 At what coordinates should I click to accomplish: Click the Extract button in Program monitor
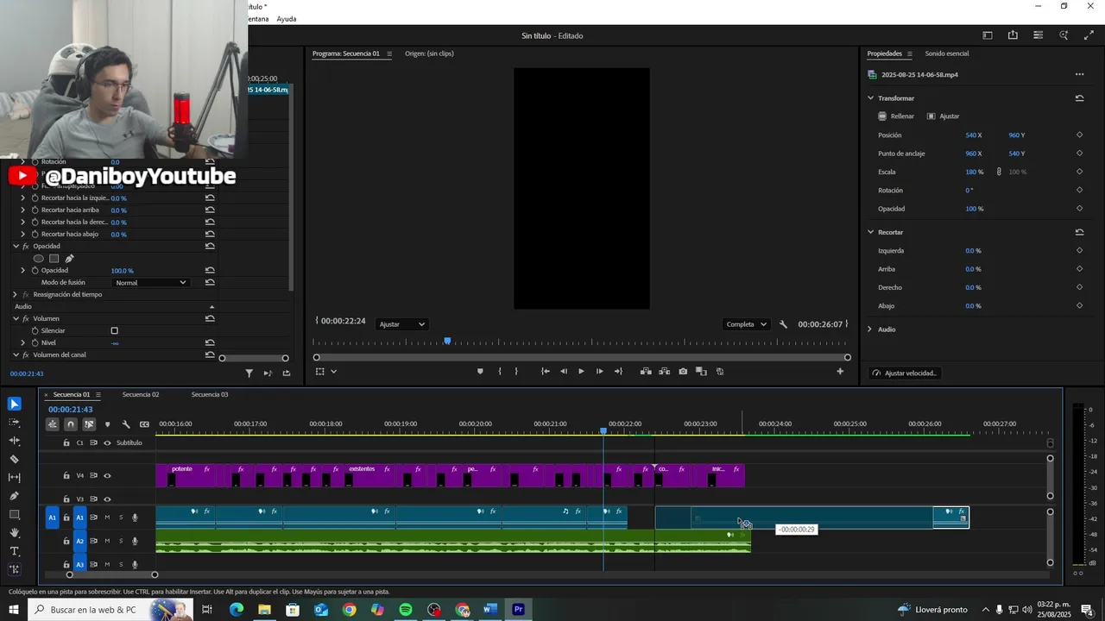(x=664, y=372)
